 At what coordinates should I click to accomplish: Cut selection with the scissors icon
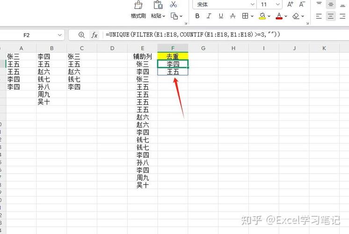[x=173, y=5]
